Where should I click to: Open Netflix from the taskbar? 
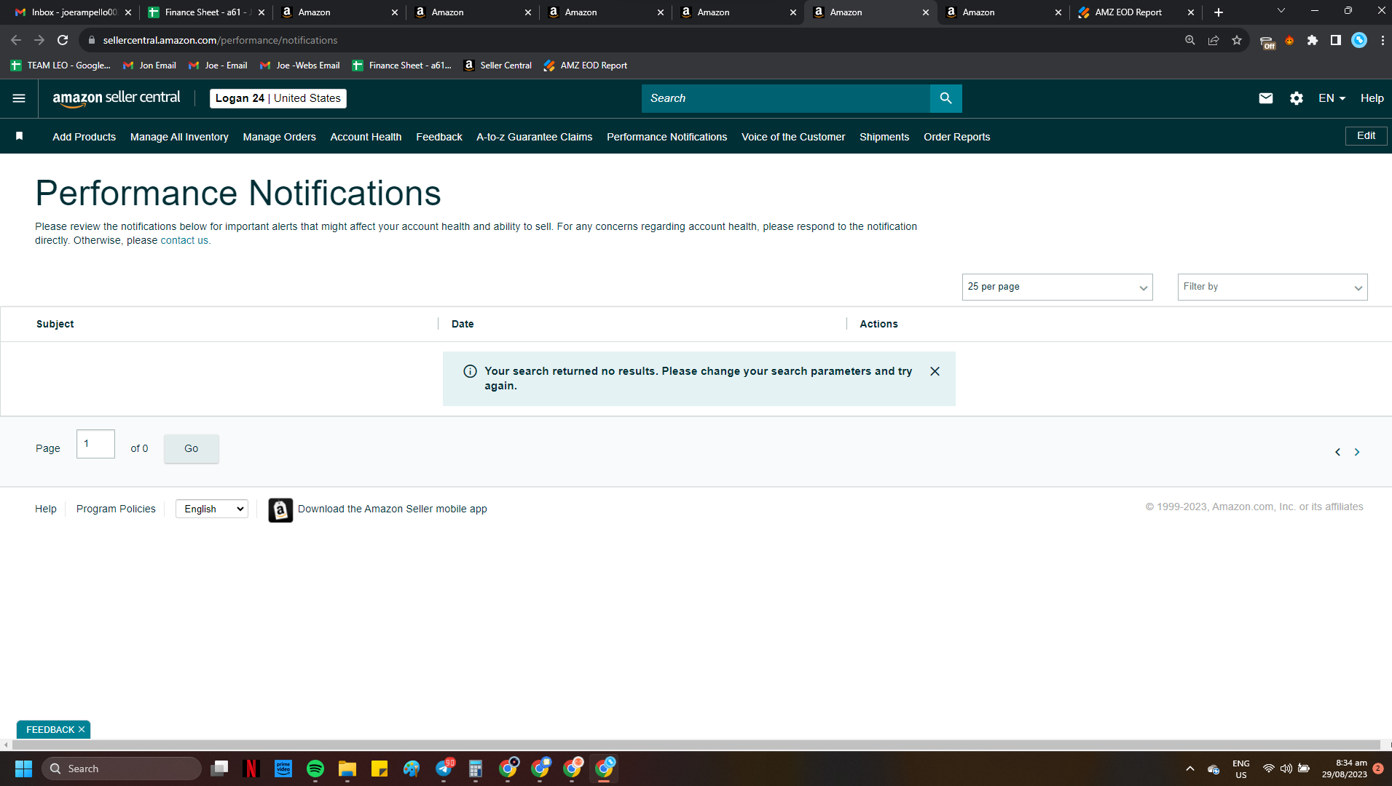click(251, 769)
